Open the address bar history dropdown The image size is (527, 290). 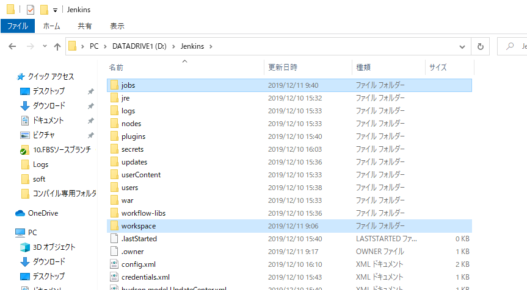(x=462, y=46)
